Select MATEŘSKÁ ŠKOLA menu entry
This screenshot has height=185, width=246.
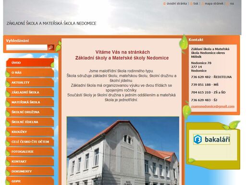pos(30,102)
